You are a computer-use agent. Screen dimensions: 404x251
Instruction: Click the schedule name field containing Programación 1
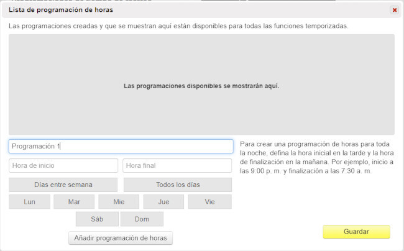(121, 146)
